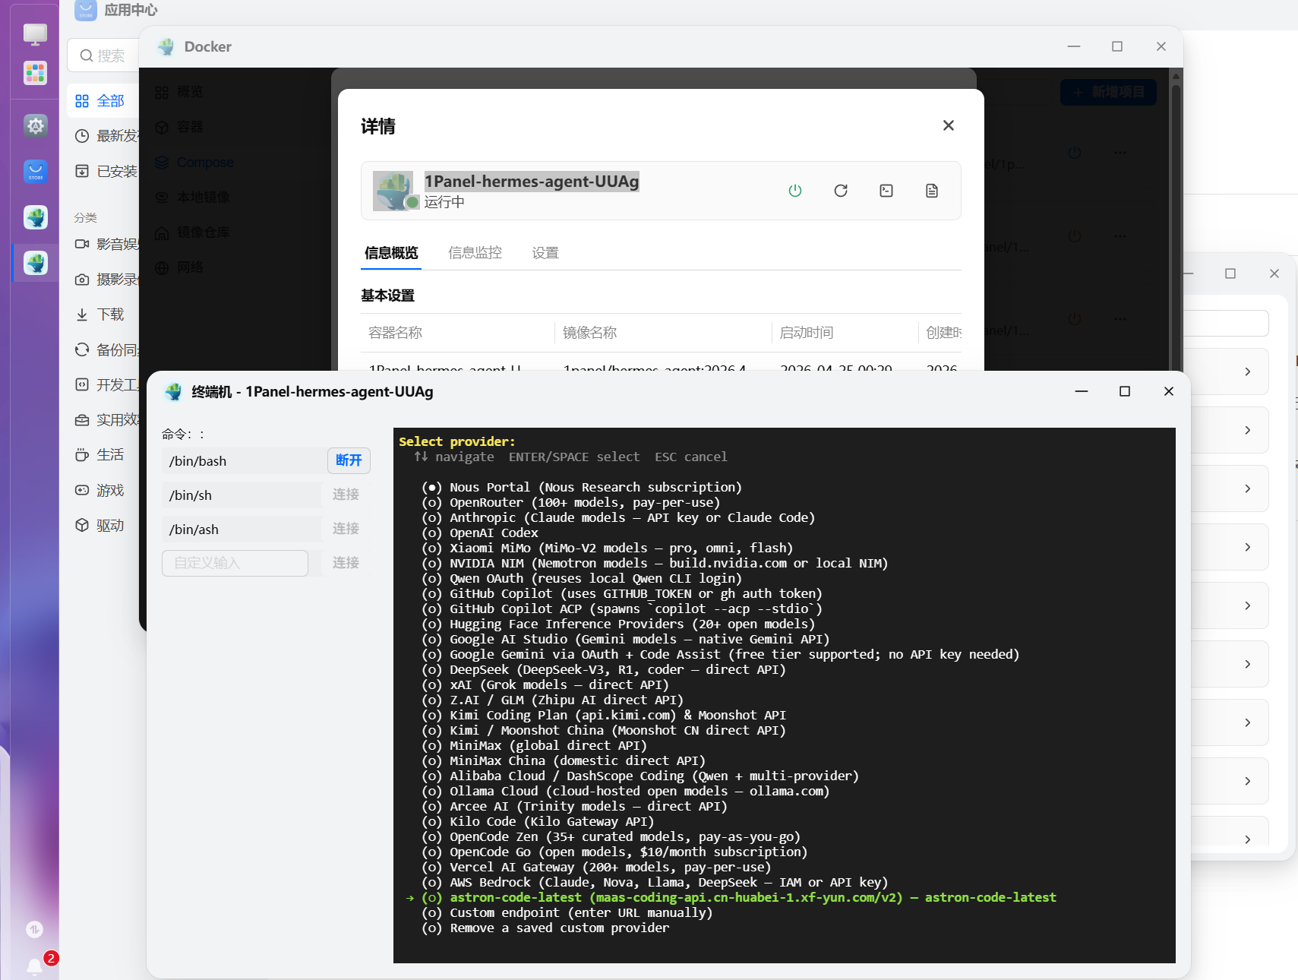Expand the first chevron row in the right panel

1247,371
